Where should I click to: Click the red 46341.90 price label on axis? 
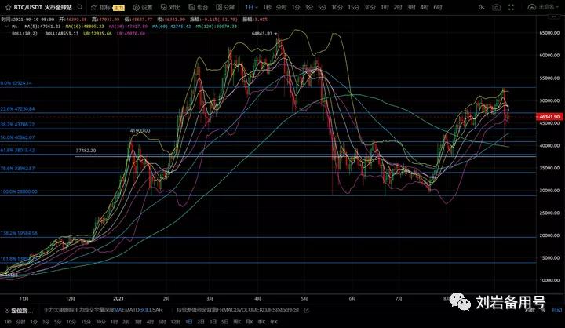pyautogui.click(x=549, y=116)
